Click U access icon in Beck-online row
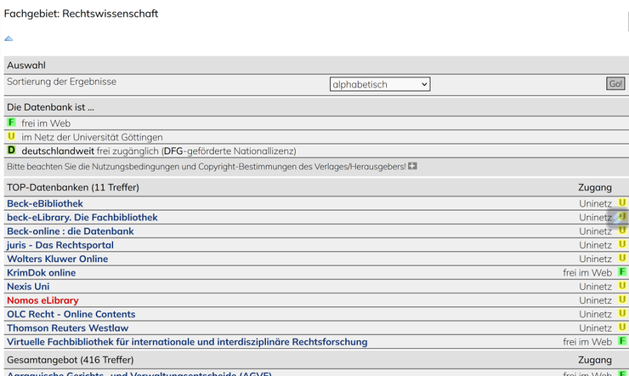Viewport: 629px width, 376px height. tap(622, 231)
